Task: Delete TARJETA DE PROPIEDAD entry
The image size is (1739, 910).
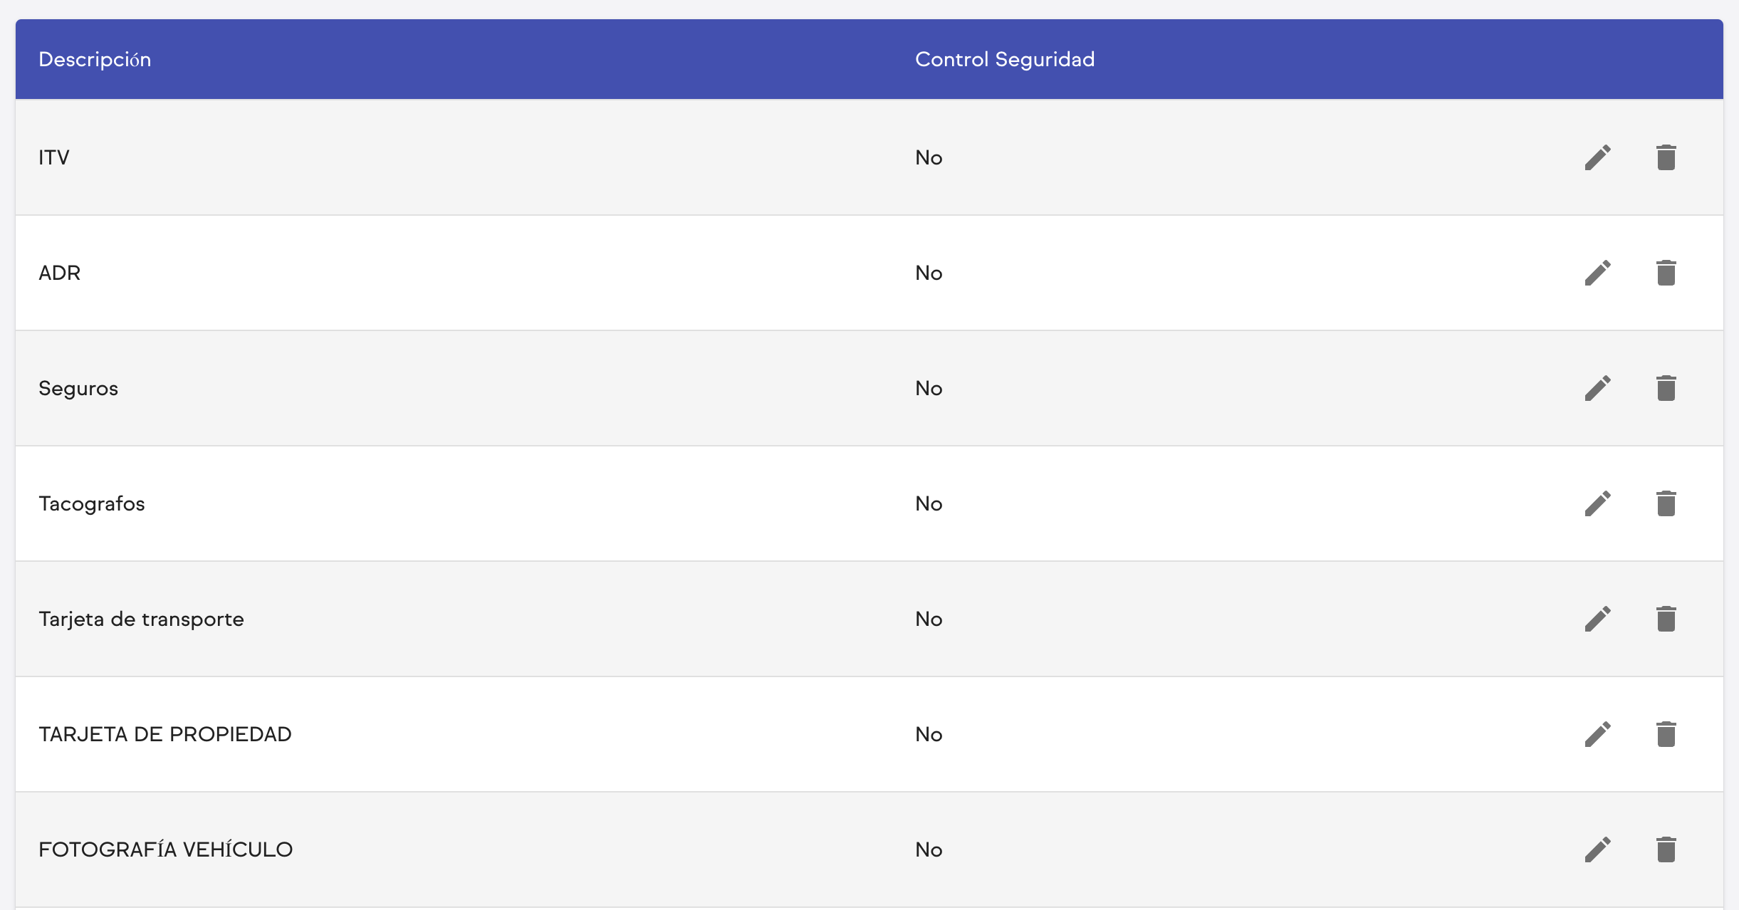Action: [x=1666, y=734]
